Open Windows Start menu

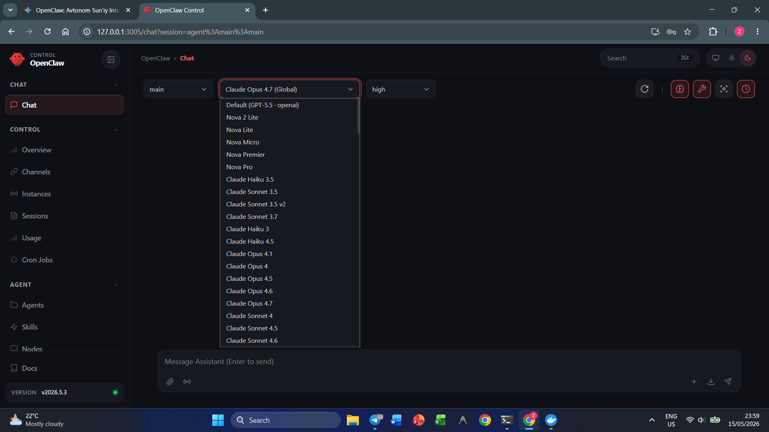tap(218, 420)
